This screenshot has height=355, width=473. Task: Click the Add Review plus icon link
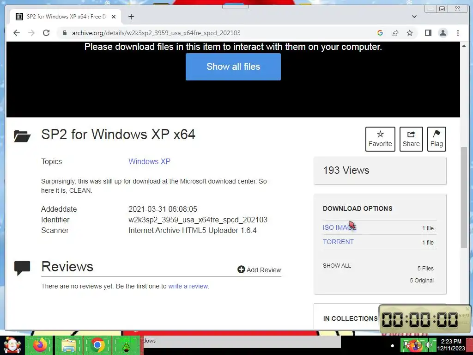click(x=259, y=269)
